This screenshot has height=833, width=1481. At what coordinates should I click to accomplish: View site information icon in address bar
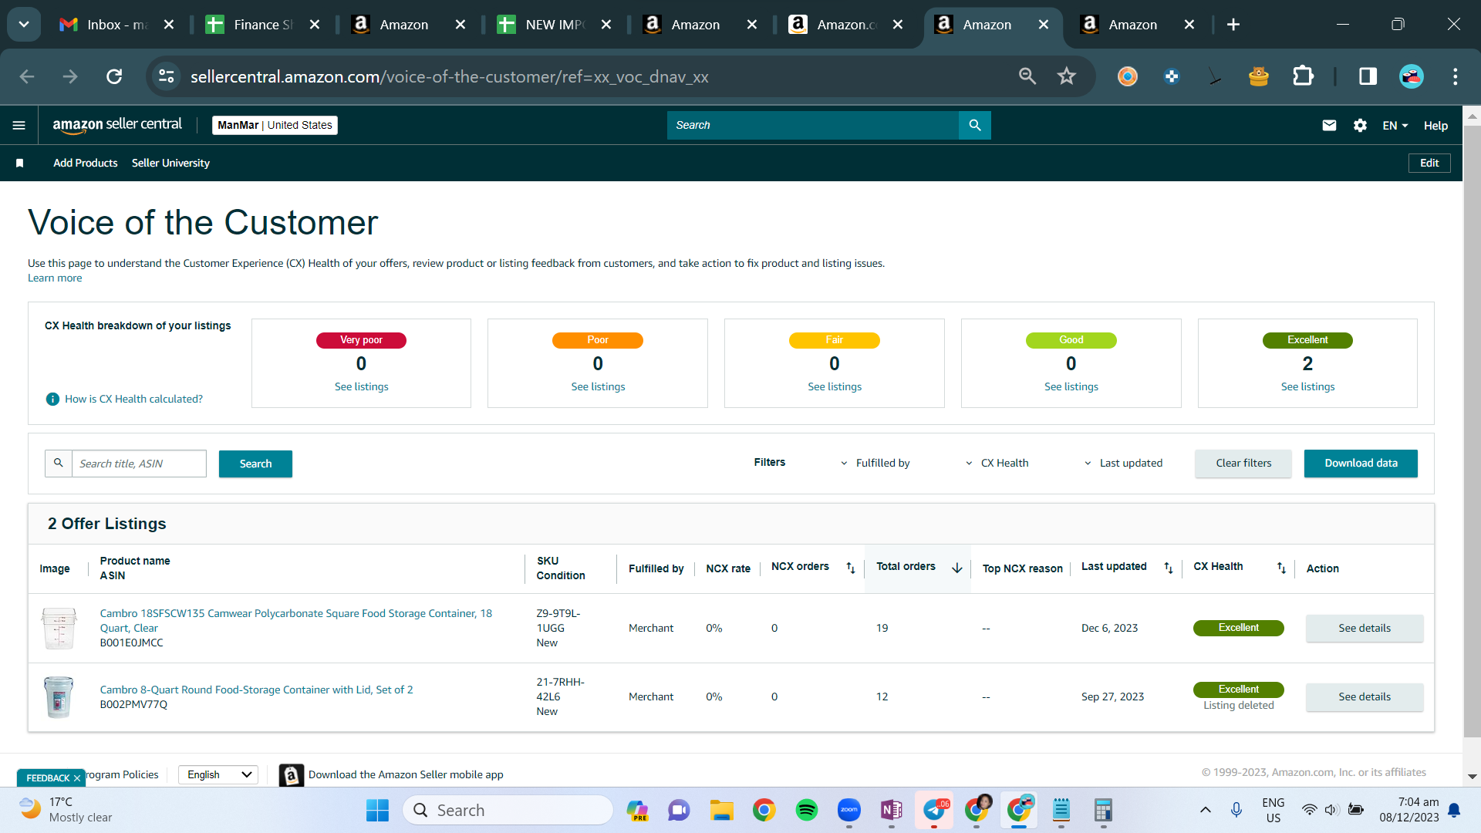(167, 76)
